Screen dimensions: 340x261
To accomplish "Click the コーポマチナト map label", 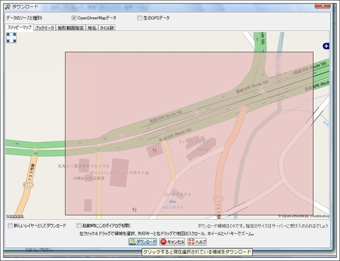I will (x=178, y=194).
